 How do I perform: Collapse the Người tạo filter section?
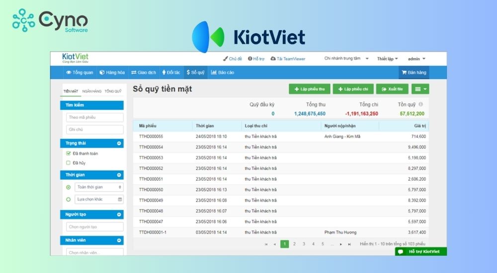click(x=119, y=215)
